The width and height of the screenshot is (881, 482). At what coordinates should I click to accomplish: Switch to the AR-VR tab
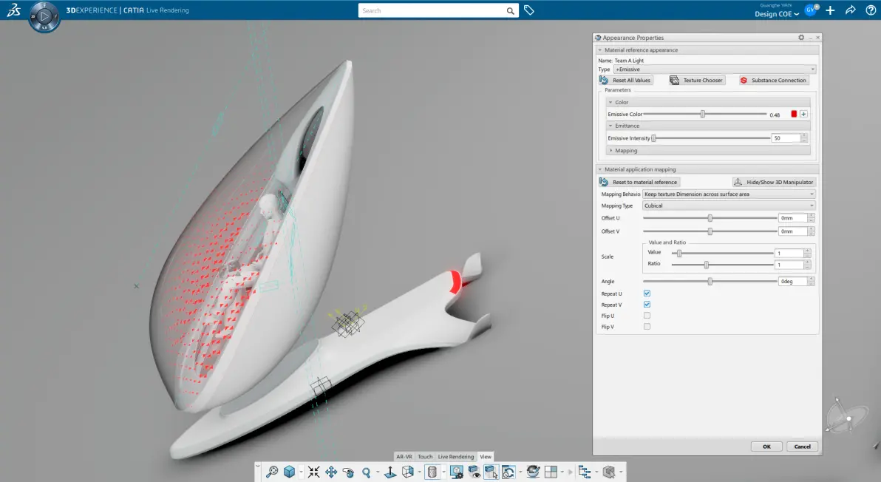404,457
